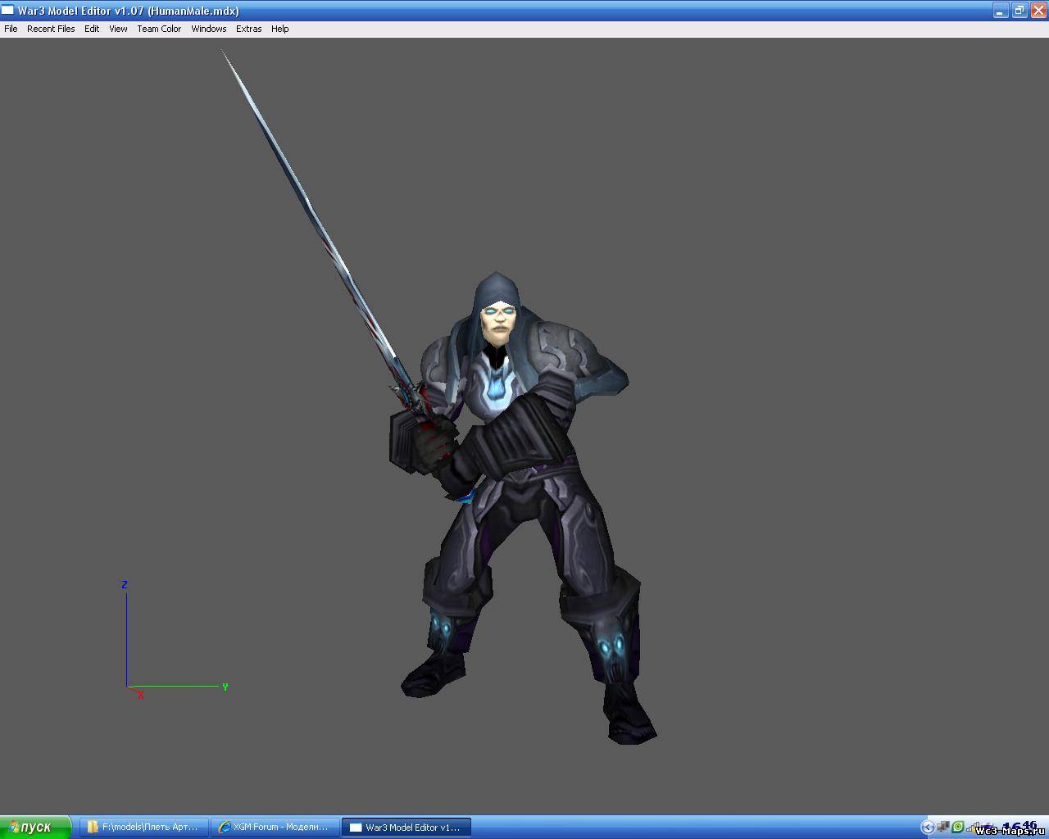
Task: Click the green Пуск start button
Action: pyautogui.click(x=36, y=827)
